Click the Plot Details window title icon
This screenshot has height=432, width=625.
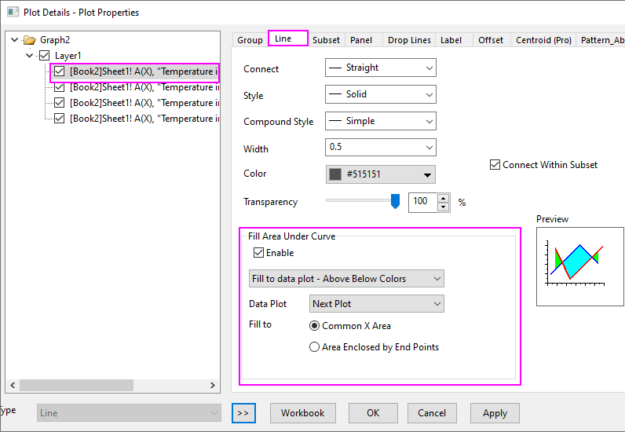pyautogui.click(x=13, y=12)
